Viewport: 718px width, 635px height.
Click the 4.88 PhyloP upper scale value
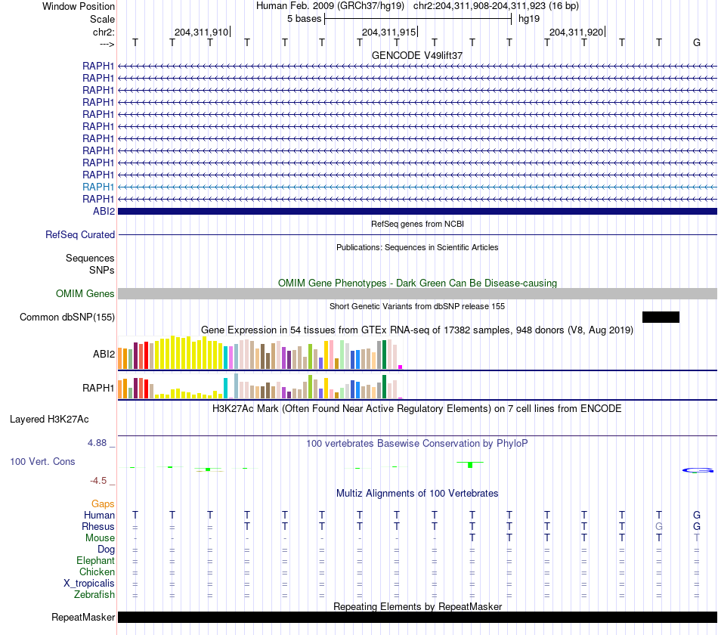click(97, 443)
